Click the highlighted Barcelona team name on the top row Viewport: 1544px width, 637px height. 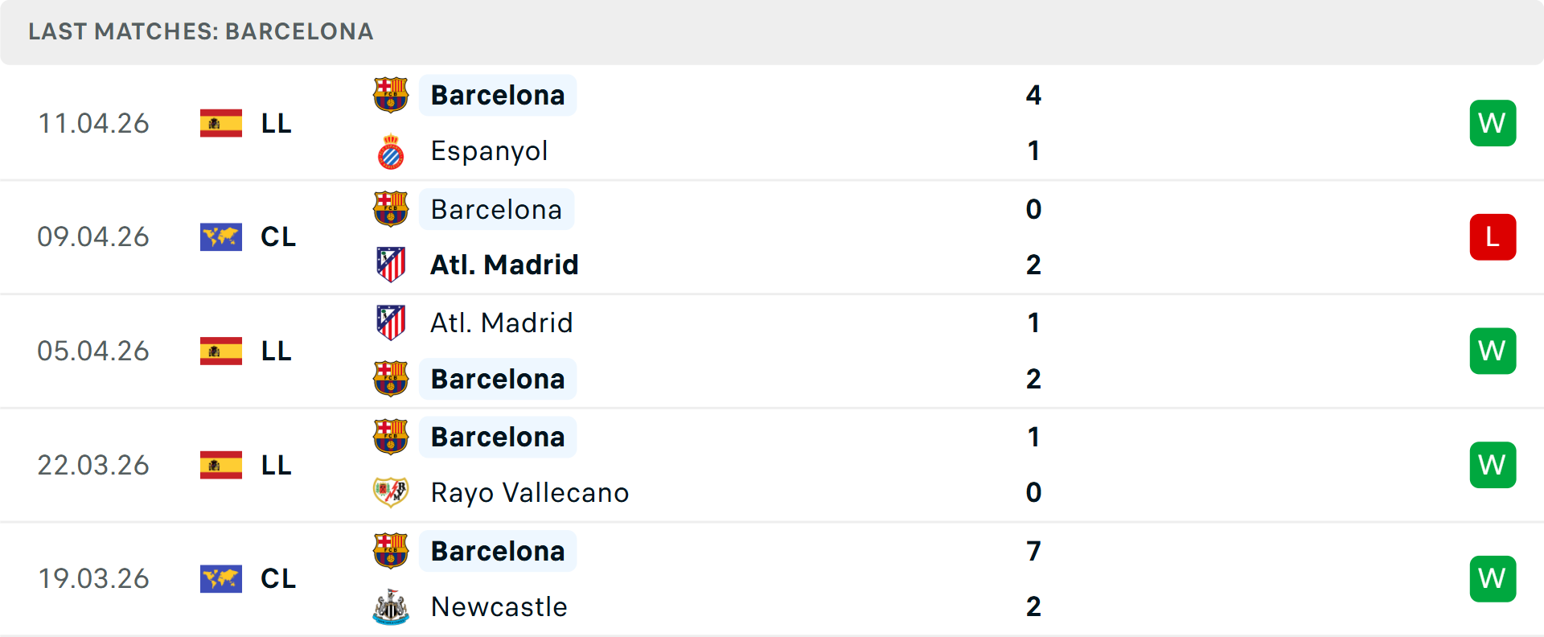click(x=498, y=94)
